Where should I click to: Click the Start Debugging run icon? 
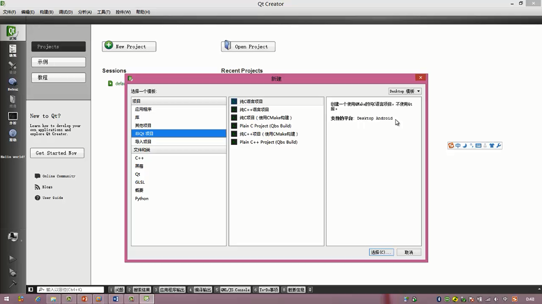coord(13,272)
